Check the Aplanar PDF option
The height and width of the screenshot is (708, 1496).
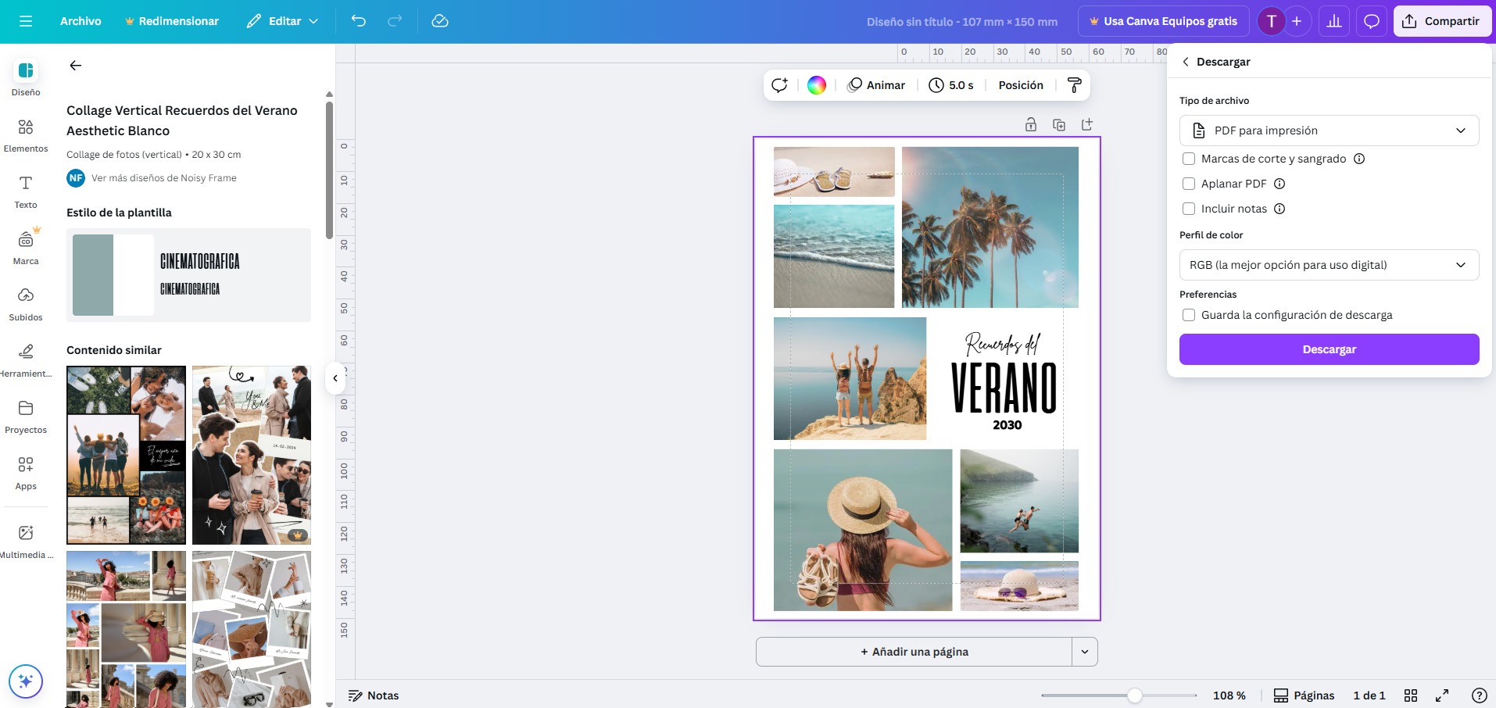1189,184
